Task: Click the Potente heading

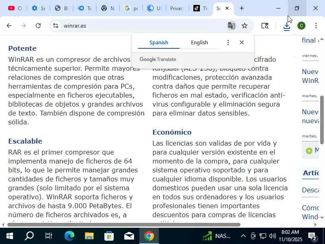Action: point(22,48)
